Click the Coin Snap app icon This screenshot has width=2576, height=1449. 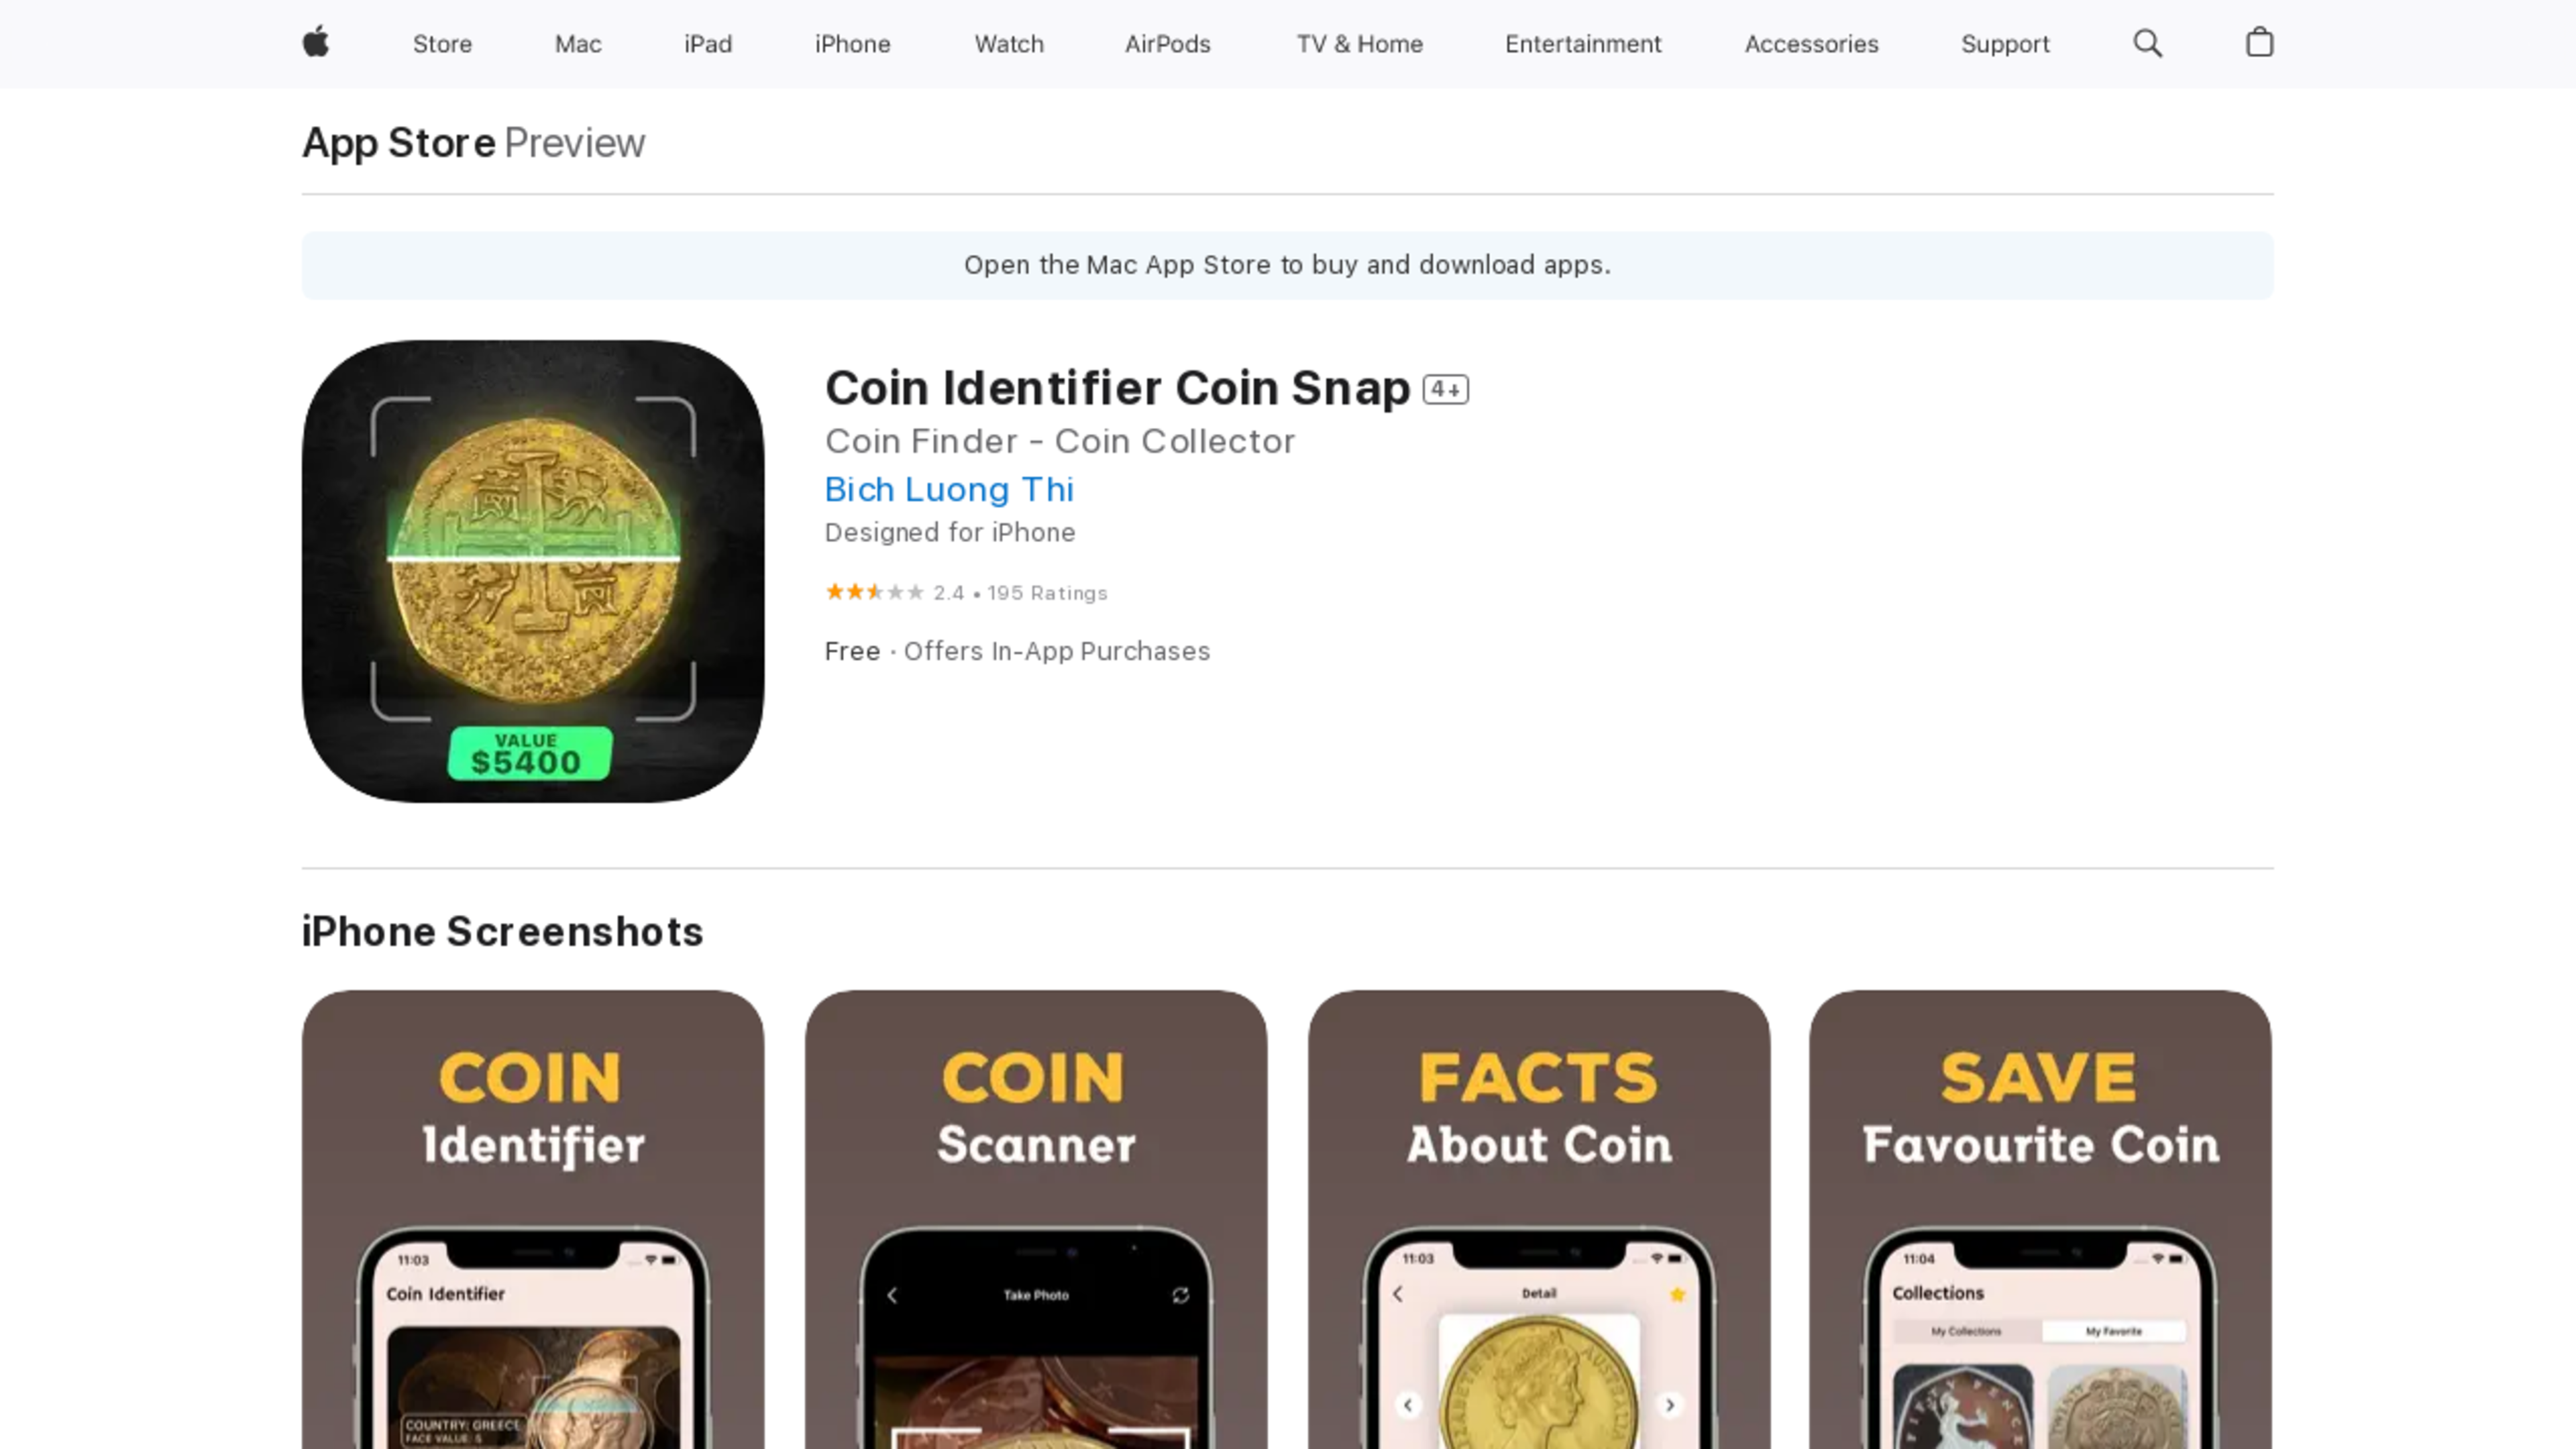point(533,571)
